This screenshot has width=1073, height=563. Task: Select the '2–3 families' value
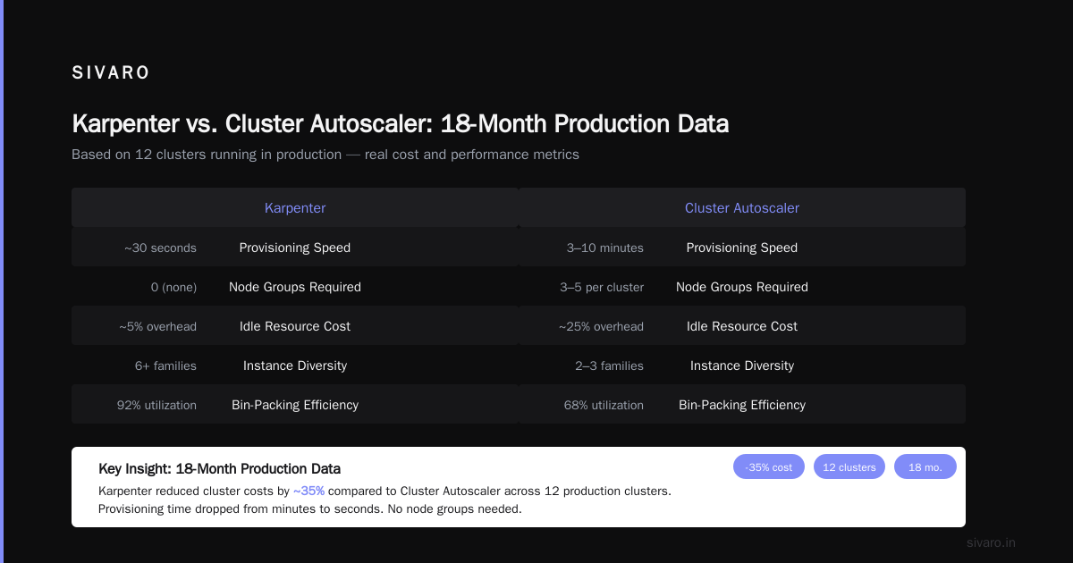pos(609,366)
